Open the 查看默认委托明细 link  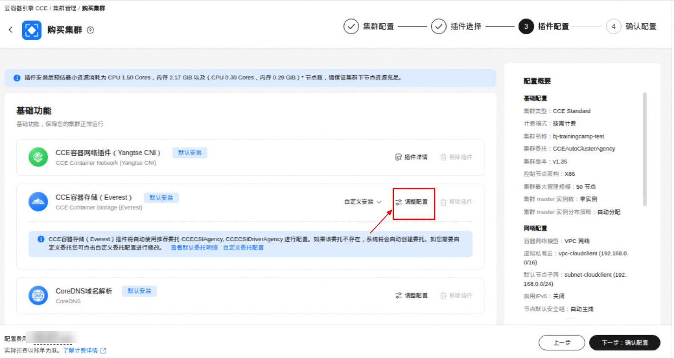tap(194, 248)
